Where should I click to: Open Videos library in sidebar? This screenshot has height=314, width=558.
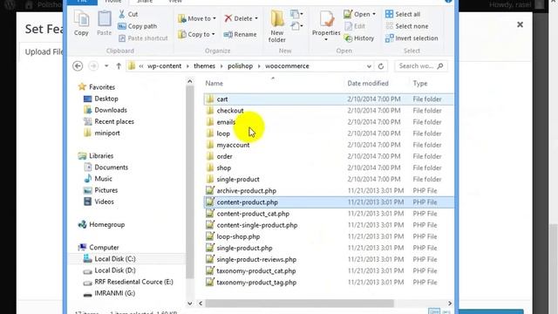point(99,201)
